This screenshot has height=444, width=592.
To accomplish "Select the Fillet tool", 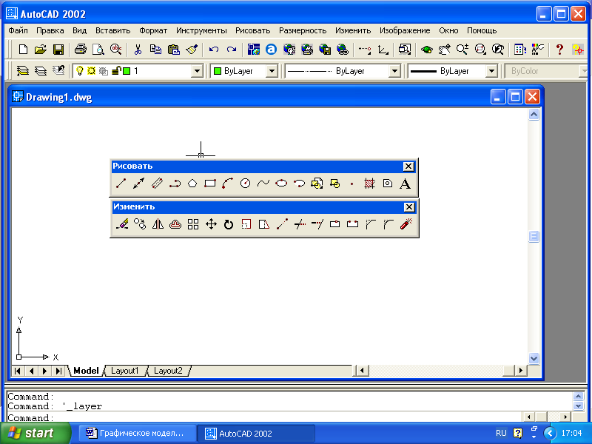I will (x=388, y=224).
